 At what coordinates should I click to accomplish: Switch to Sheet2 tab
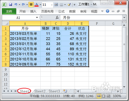[x=40, y=91]
